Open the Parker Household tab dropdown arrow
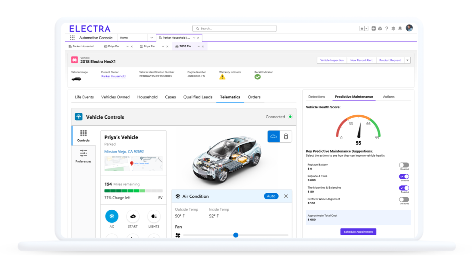 coord(193,38)
